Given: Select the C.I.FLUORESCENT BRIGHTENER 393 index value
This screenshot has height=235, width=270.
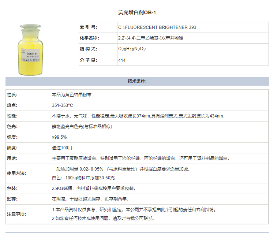Looking at the screenshot, I should coord(157,27).
